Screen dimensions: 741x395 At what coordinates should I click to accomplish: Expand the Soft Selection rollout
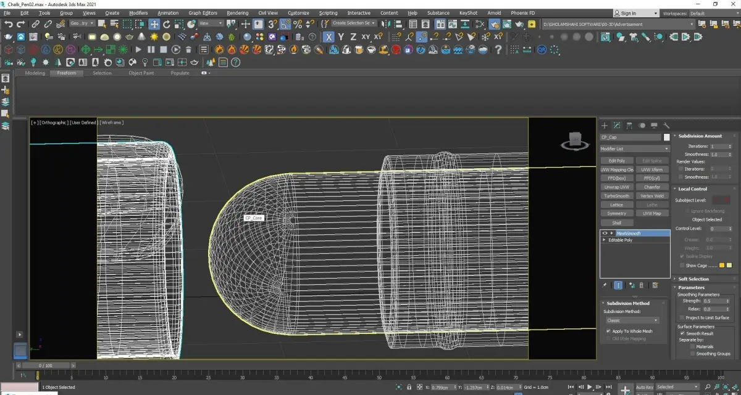coord(693,279)
